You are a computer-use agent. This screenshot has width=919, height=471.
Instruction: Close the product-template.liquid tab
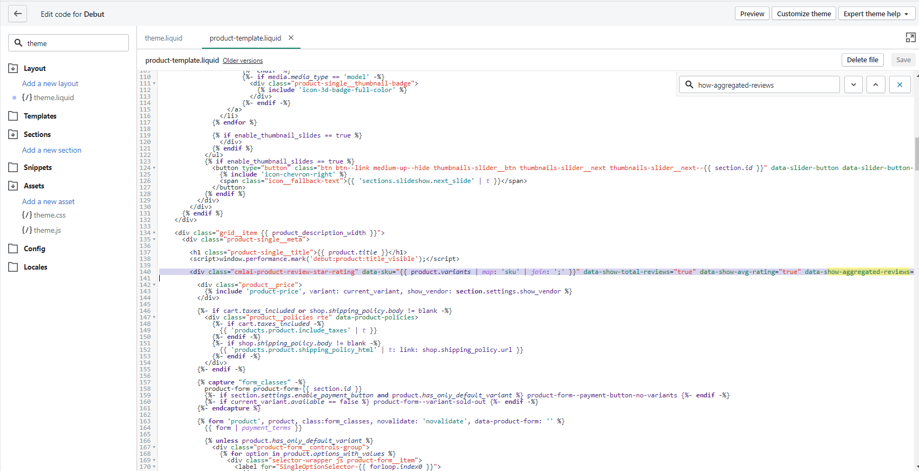point(291,38)
